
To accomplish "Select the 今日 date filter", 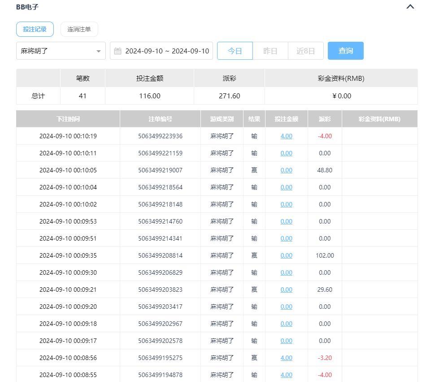I will [235, 51].
